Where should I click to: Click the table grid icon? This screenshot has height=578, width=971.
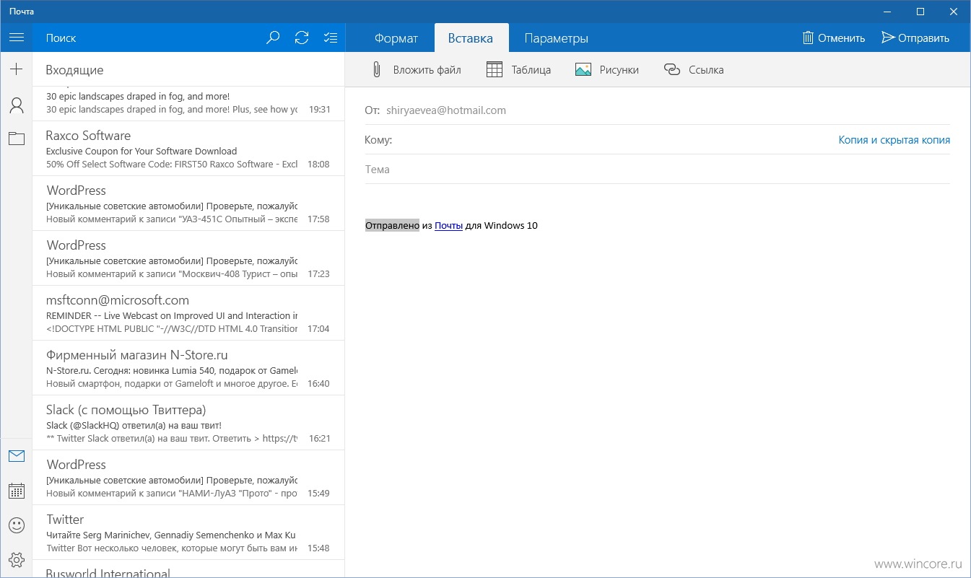[495, 70]
